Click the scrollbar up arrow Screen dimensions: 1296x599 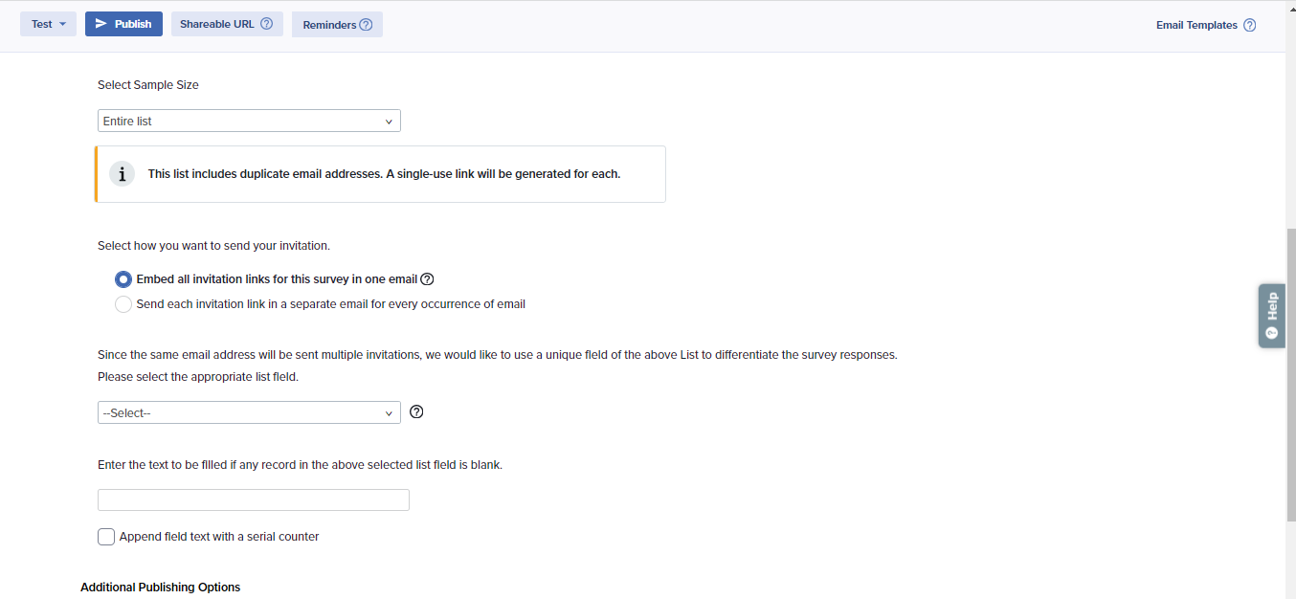(1290, 6)
